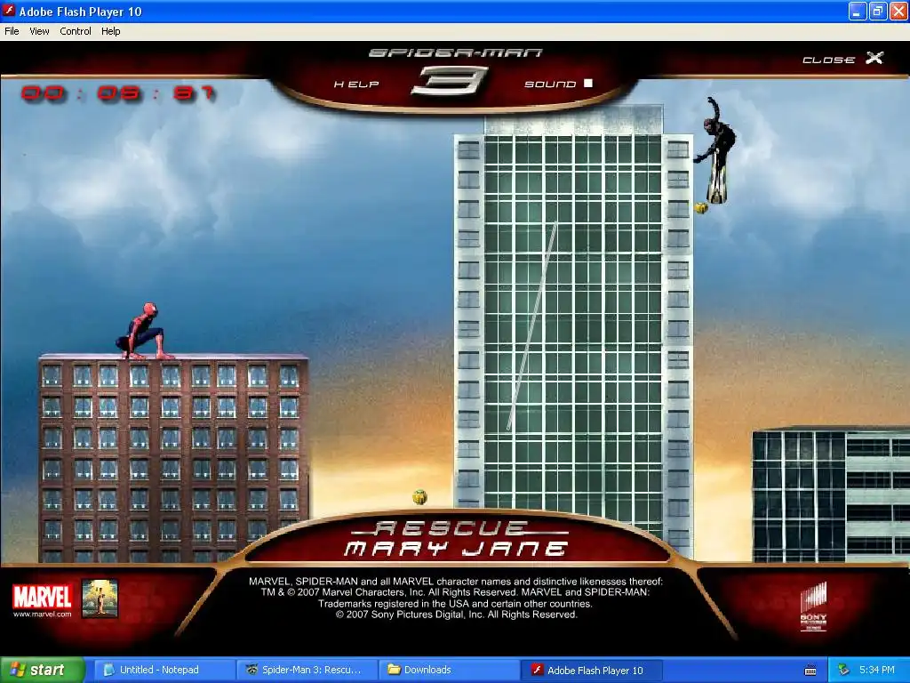Click the dark glass building at right

[831, 494]
